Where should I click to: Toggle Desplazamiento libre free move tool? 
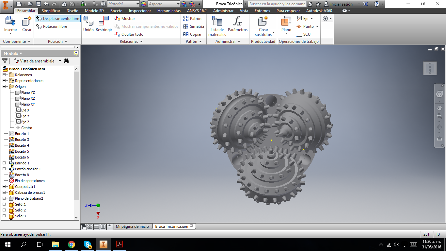(57, 19)
